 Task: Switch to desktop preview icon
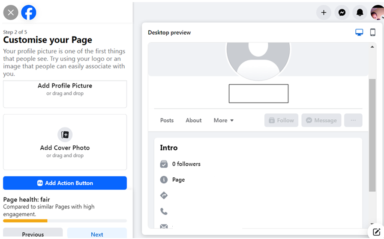coord(359,32)
